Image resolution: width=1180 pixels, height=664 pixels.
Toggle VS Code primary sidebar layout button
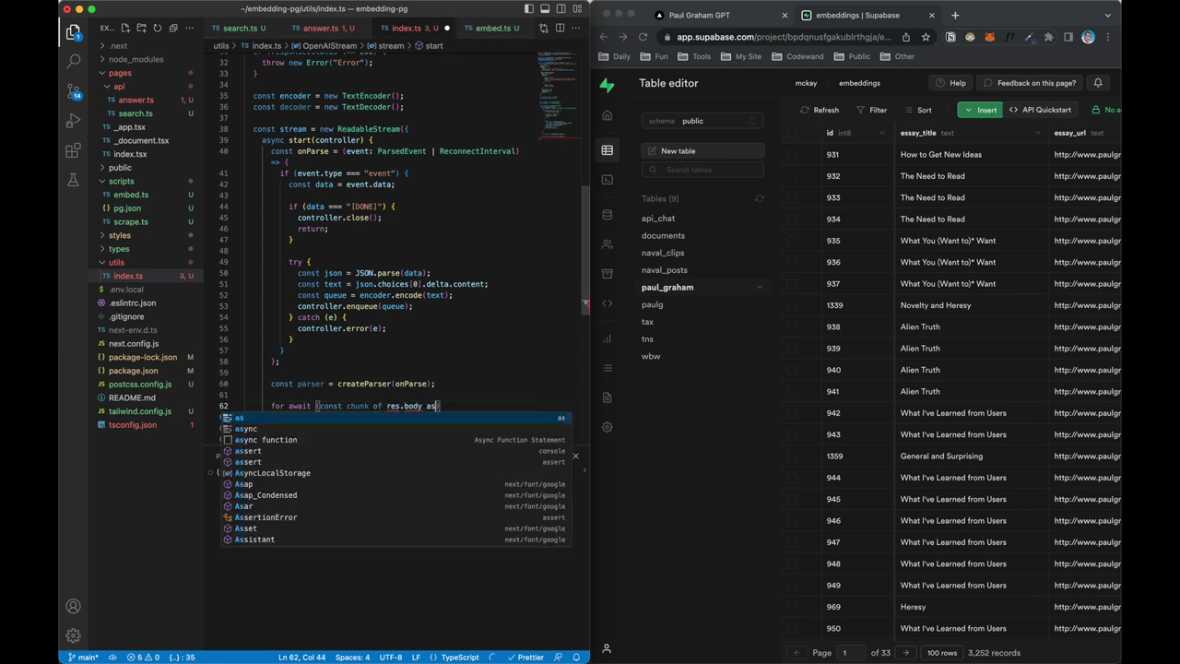[x=529, y=9]
